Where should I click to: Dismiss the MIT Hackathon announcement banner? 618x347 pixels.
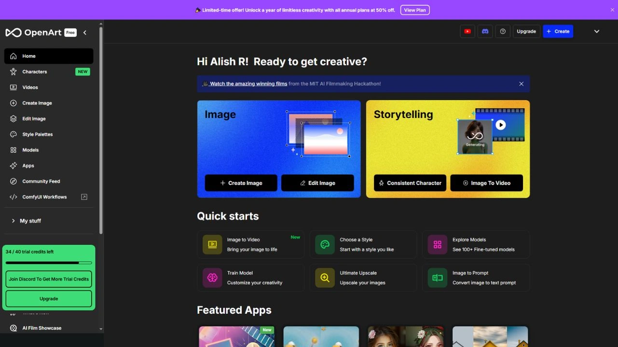(521, 84)
